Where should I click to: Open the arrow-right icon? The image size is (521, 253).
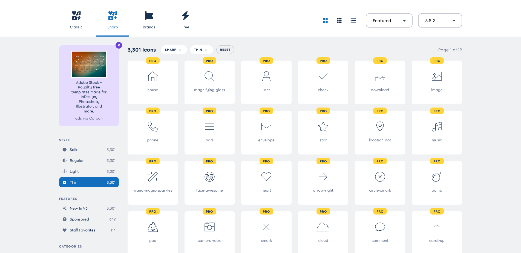[323, 183]
